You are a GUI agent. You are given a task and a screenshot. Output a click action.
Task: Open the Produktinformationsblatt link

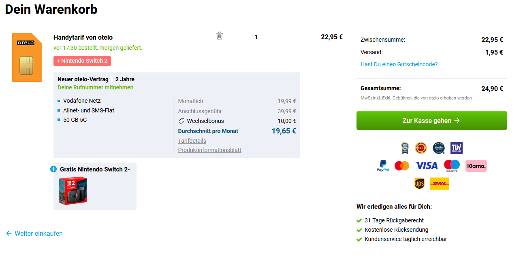209,150
